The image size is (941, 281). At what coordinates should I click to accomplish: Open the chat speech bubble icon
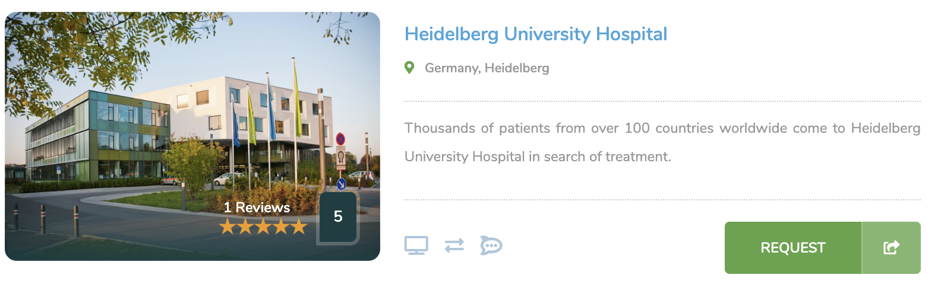tap(491, 245)
